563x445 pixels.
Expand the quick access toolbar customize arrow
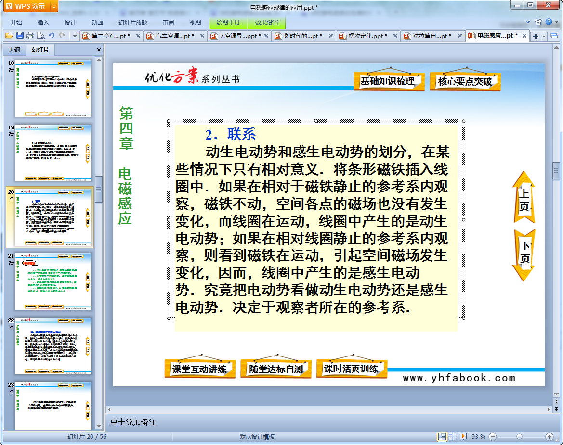point(75,36)
